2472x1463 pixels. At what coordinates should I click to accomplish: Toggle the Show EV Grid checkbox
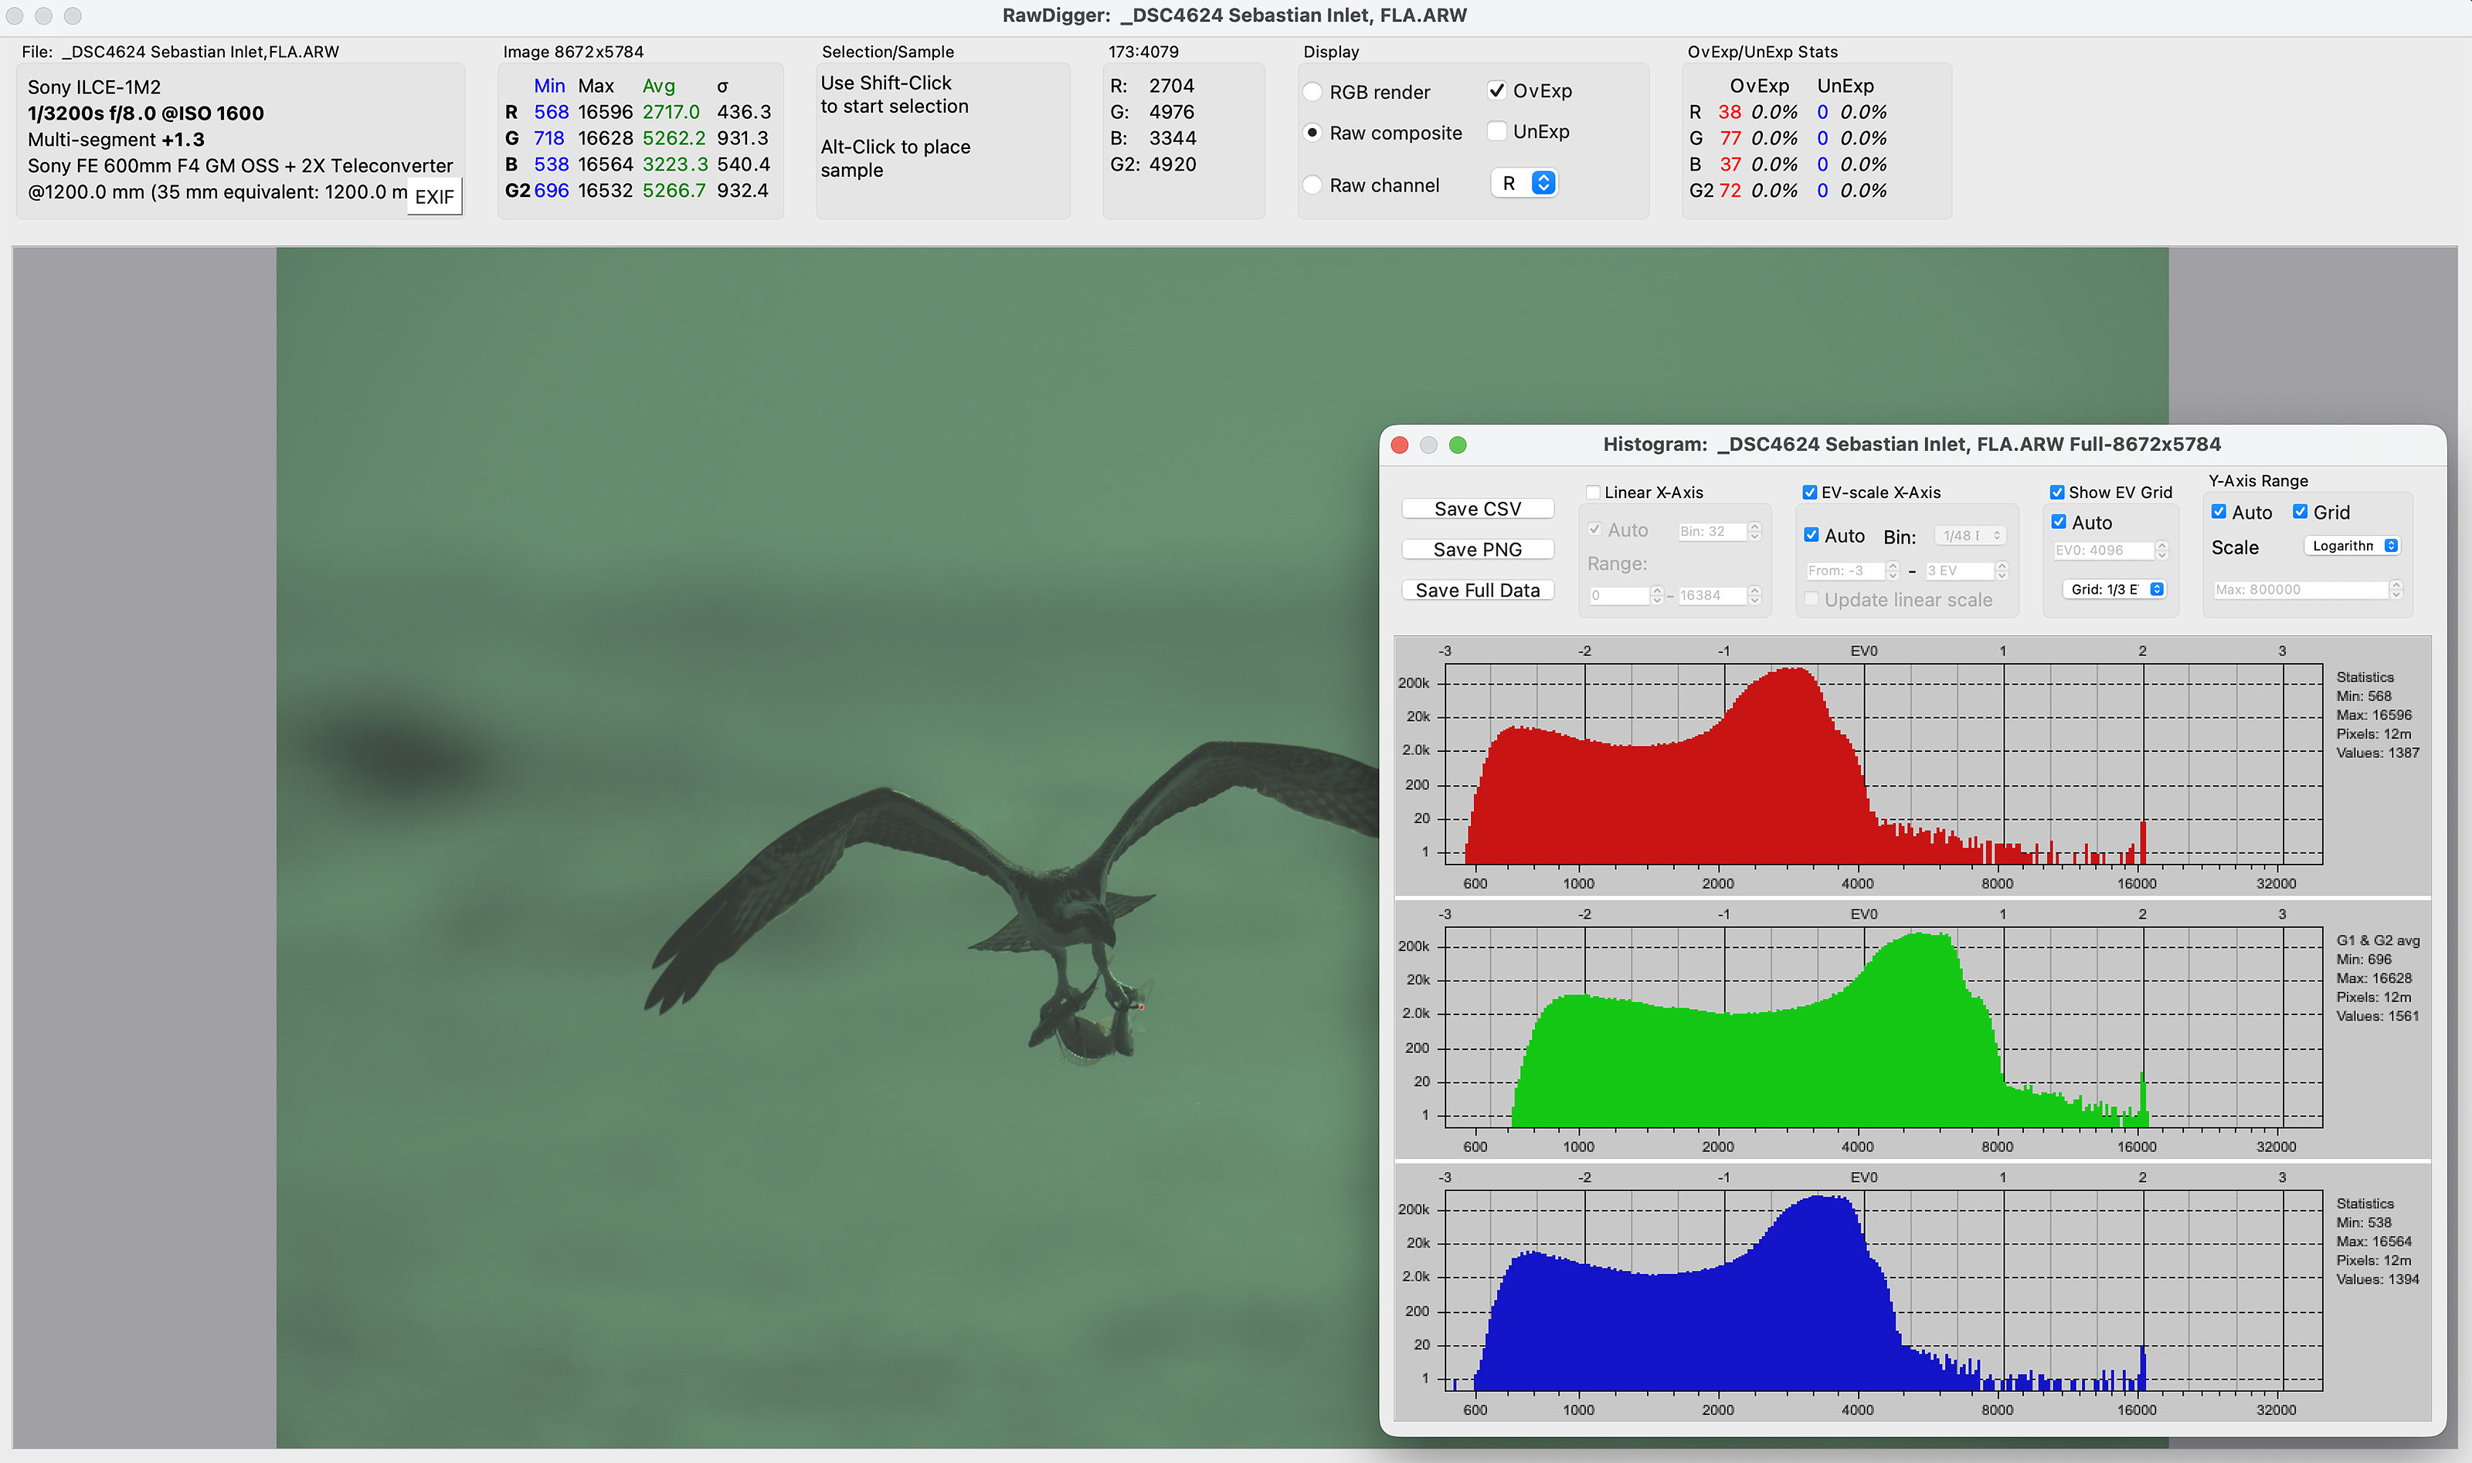point(2056,492)
